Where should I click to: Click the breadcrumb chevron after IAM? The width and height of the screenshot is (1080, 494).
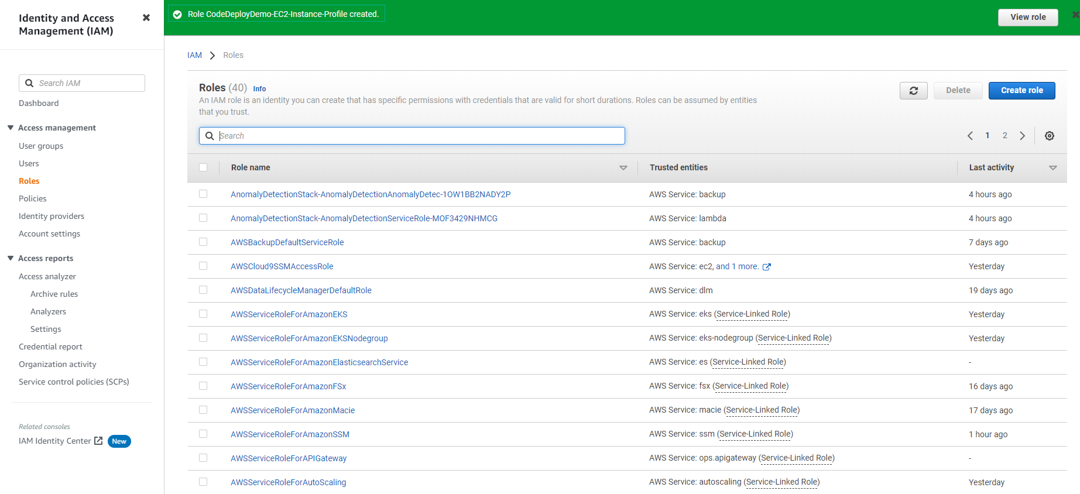[212, 56]
